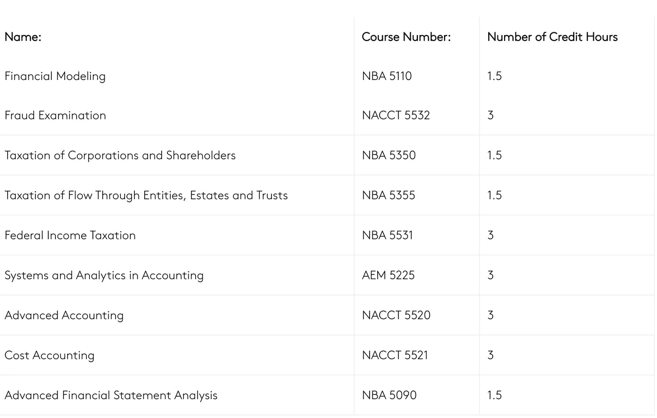Select the Advanced Accounting course name
Viewport: 657px width, 418px height.
[64, 315]
